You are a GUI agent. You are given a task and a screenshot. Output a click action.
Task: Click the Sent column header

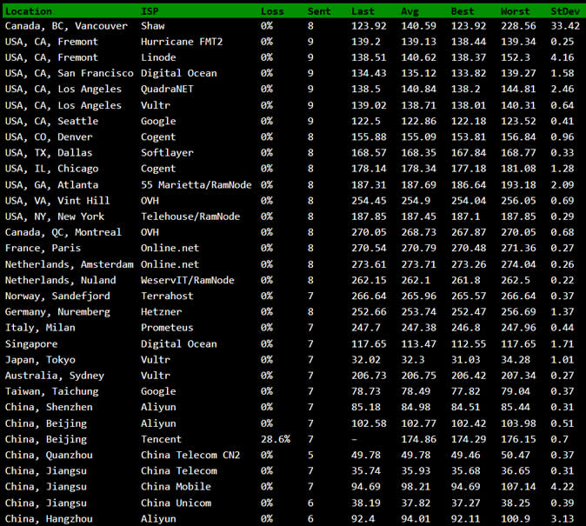coord(319,11)
